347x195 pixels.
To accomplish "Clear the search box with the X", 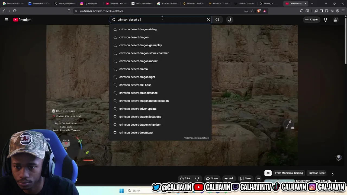I will 208,19.
